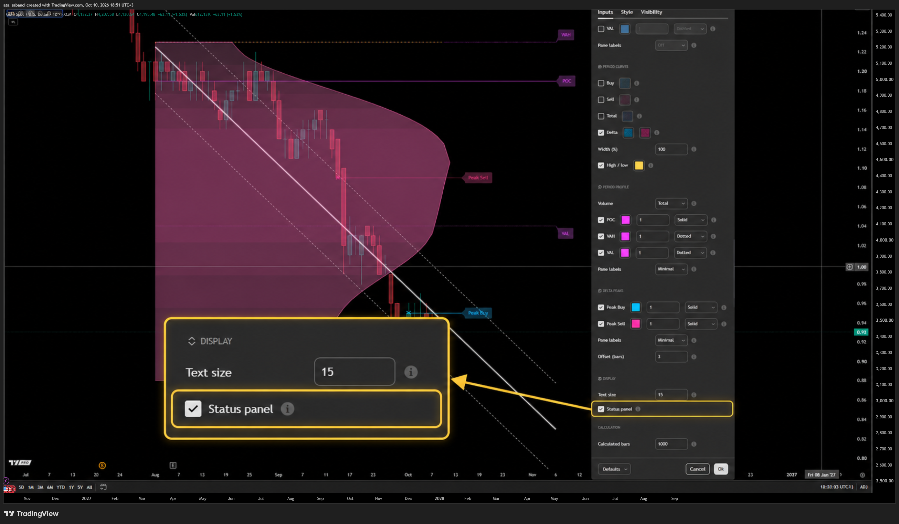Enable the Sell period curve checkbox
Screen dimensions: 899x524
click(601, 99)
